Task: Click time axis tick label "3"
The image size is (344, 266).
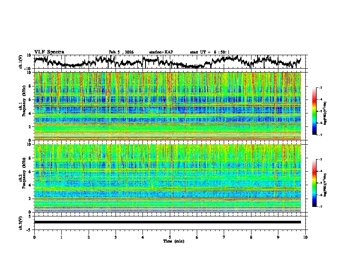Action: [116, 237]
